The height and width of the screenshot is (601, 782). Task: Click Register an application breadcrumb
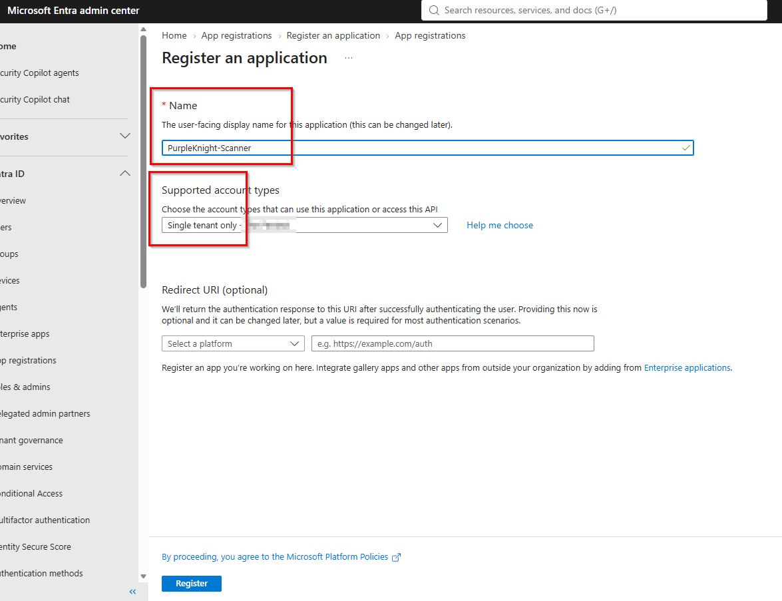(333, 35)
